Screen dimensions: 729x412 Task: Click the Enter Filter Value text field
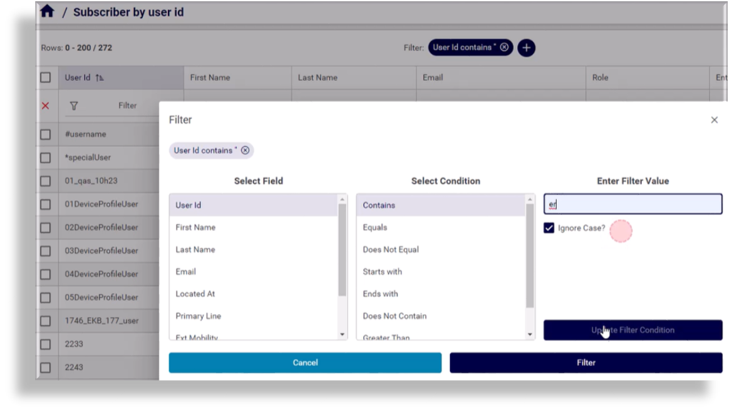coord(633,204)
